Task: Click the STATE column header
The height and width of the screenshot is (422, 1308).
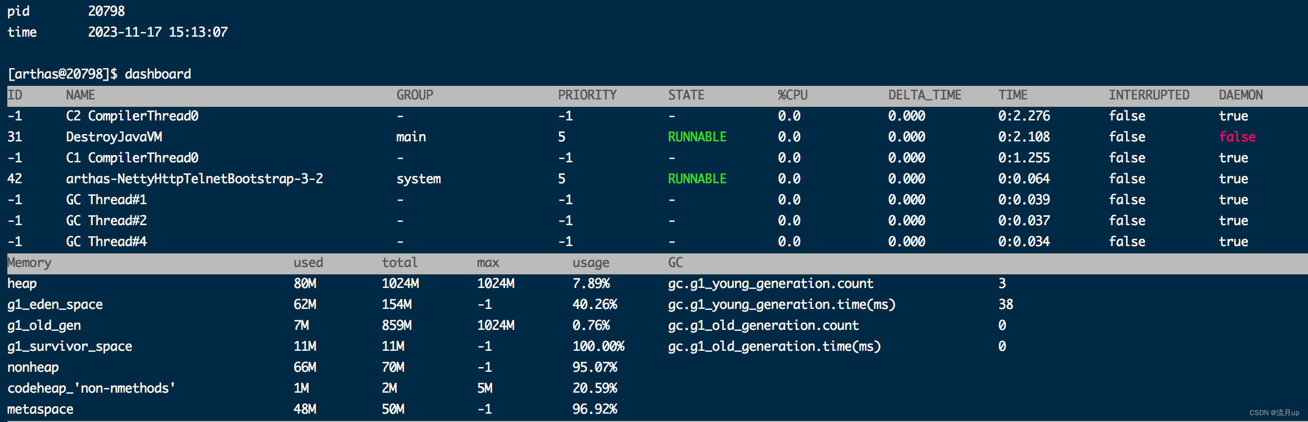Action: (x=687, y=95)
